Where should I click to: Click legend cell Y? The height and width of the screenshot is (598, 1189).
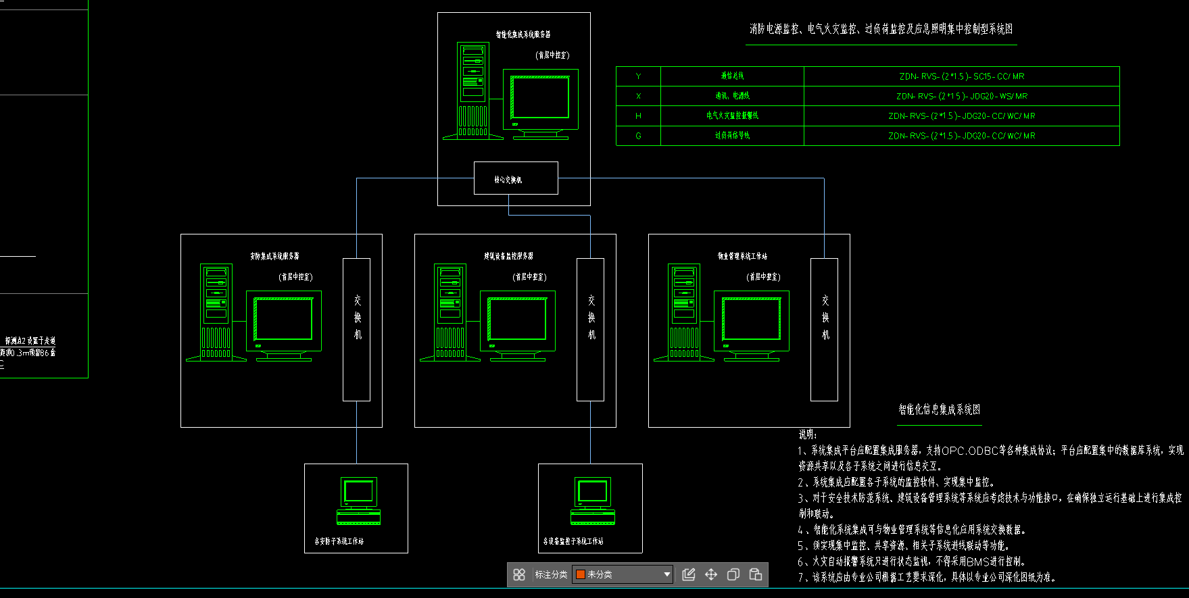click(x=638, y=76)
